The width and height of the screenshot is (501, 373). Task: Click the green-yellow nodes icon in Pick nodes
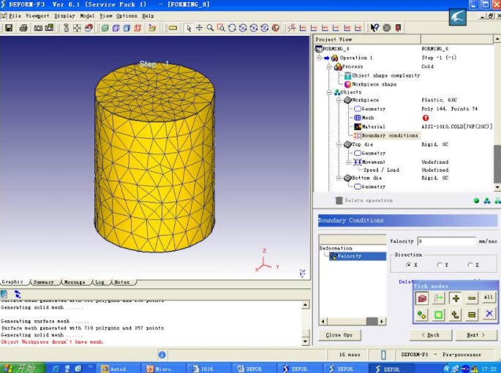(x=422, y=315)
